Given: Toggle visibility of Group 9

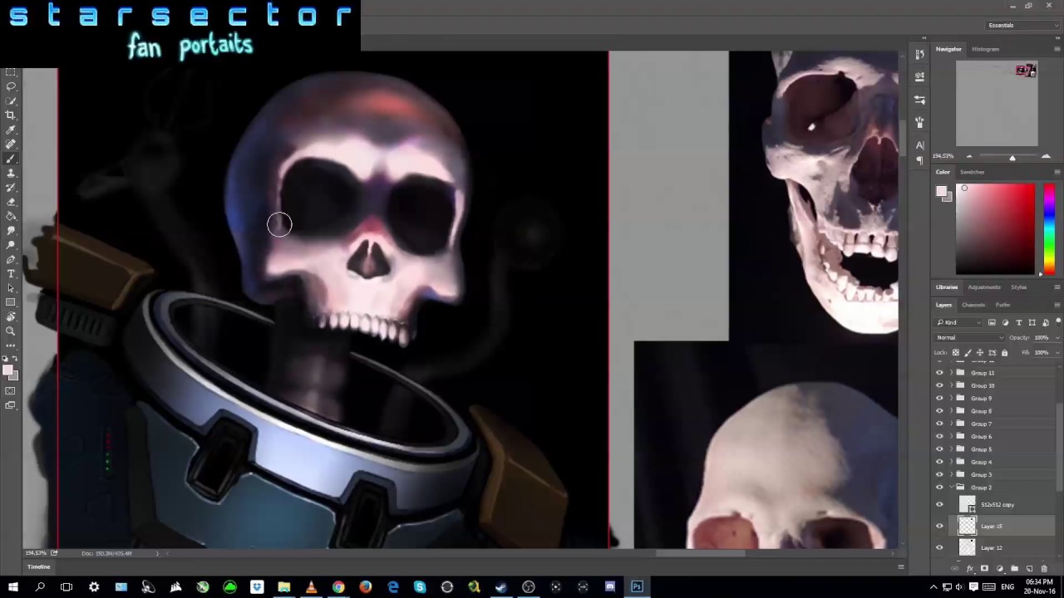Looking at the screenshot, I should coord(940,398).
